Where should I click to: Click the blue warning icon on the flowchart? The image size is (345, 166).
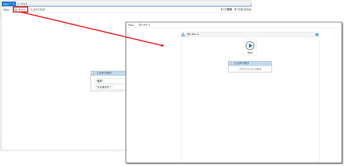click(x=317, y=35)
